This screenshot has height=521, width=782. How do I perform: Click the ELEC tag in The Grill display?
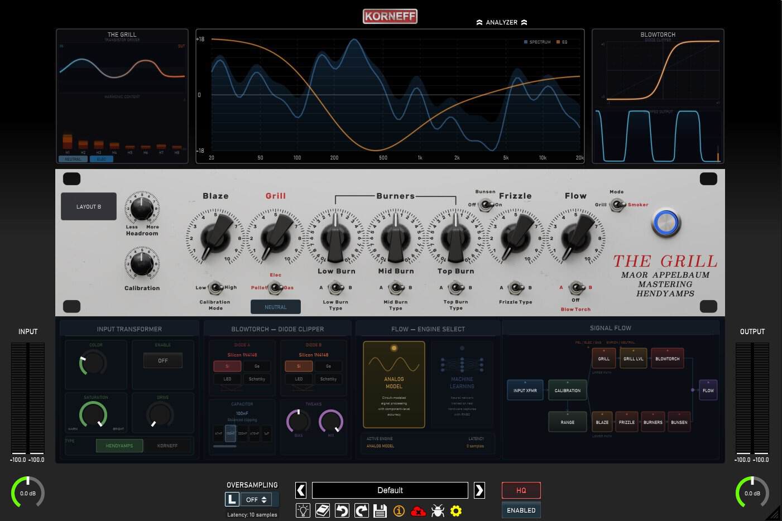point(102,159)
